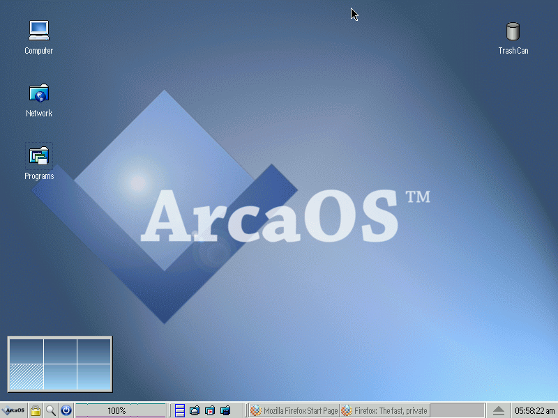Select the top-right desktop cell in pager
The image size is (558, 418).
(93, 351)
